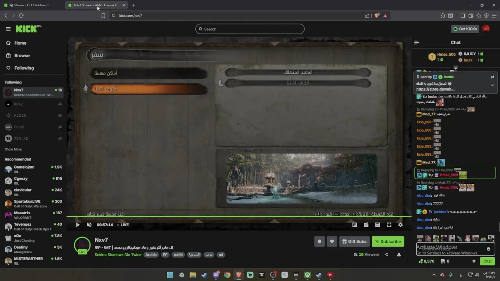Unmute the stream audio
Viewport: 500px width, 281px height.
(x=89, y=225)
